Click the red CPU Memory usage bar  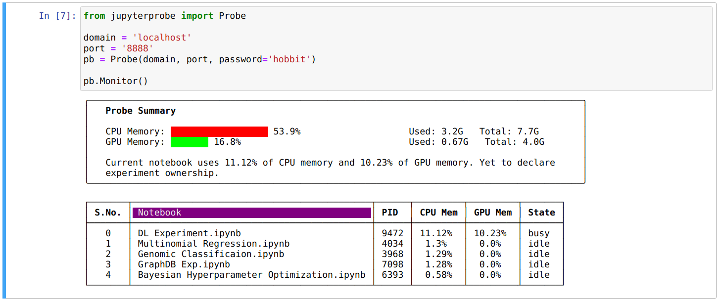click(x=219, y=131)
